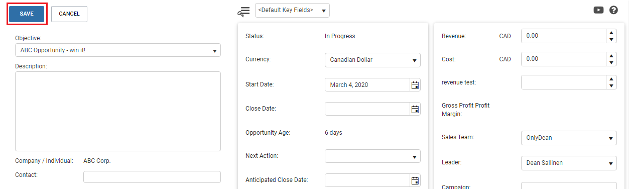Image resolution: width=629 pixels, height=189 pixels.
Task: Open the Objective dropdown
Action: tap(118, 50)
